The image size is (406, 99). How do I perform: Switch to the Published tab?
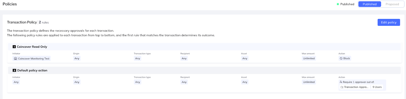(x=370, y=4)
